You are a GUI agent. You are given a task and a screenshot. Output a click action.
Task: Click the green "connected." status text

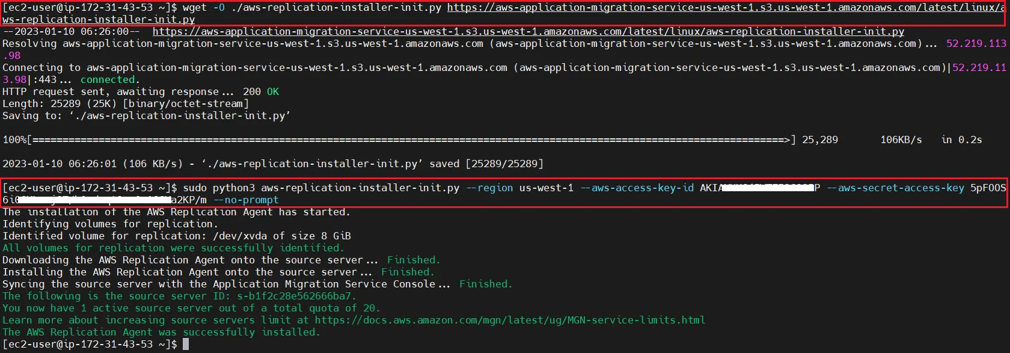[x=110, y=79]
